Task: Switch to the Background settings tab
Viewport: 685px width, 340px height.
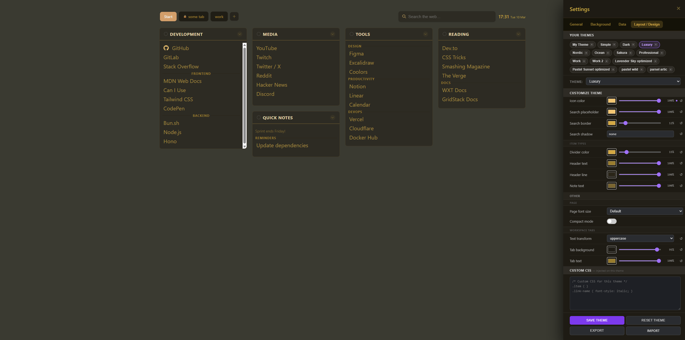Action: (x=600, y=24)
